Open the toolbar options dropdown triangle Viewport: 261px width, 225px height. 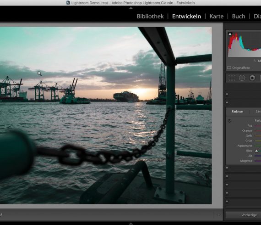pos(218,215)
